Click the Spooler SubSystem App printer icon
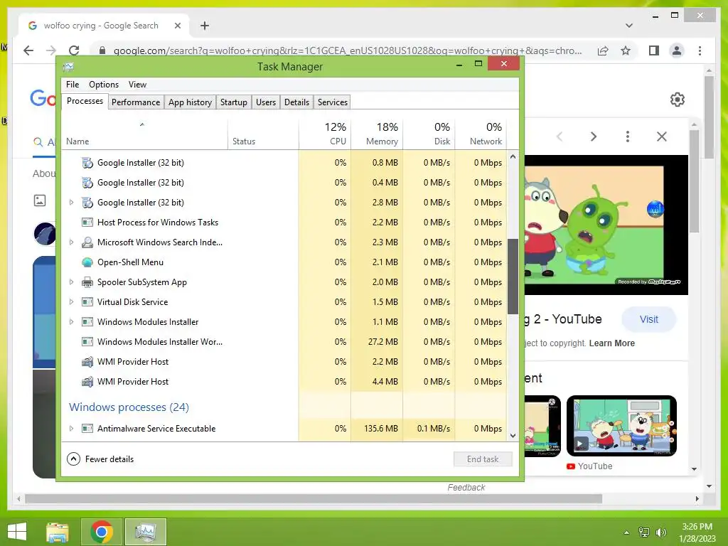 (87, 282)
